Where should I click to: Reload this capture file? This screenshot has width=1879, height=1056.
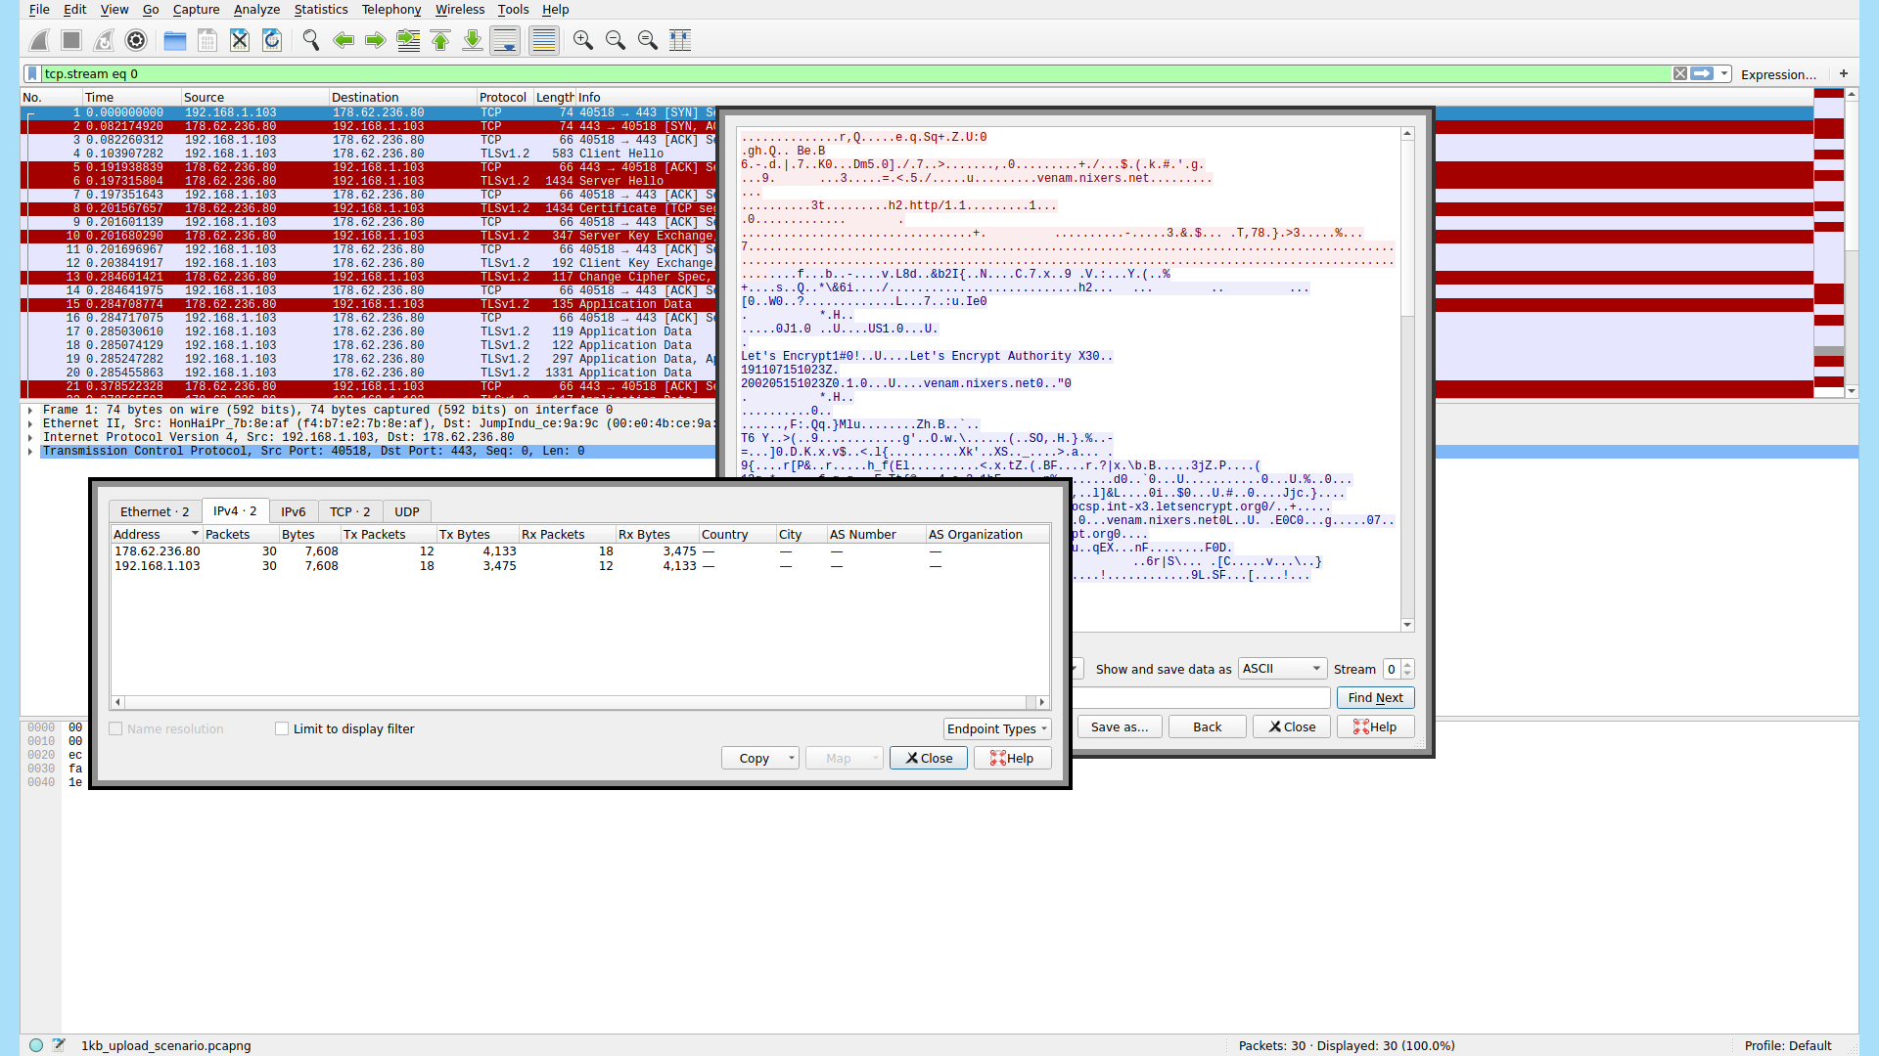[x=272, y=40]
